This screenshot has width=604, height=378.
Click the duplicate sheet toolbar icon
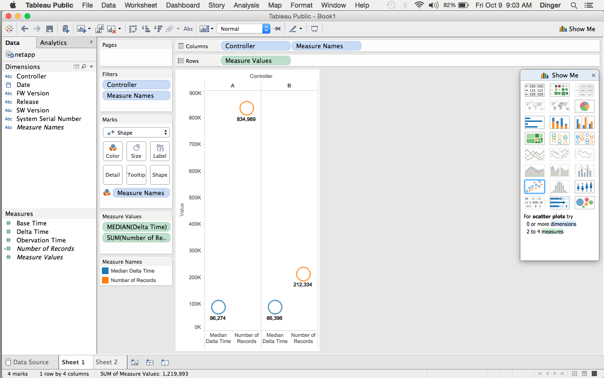[100, 29]
